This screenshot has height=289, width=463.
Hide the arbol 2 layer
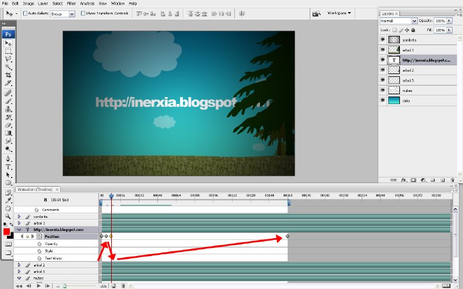coord(383,70)
